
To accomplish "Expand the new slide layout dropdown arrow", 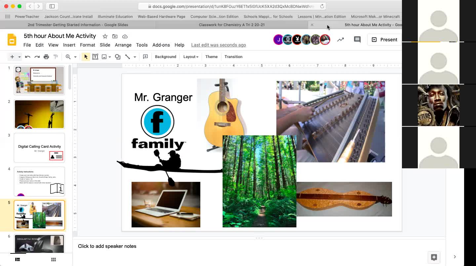I will click(20, 57).
